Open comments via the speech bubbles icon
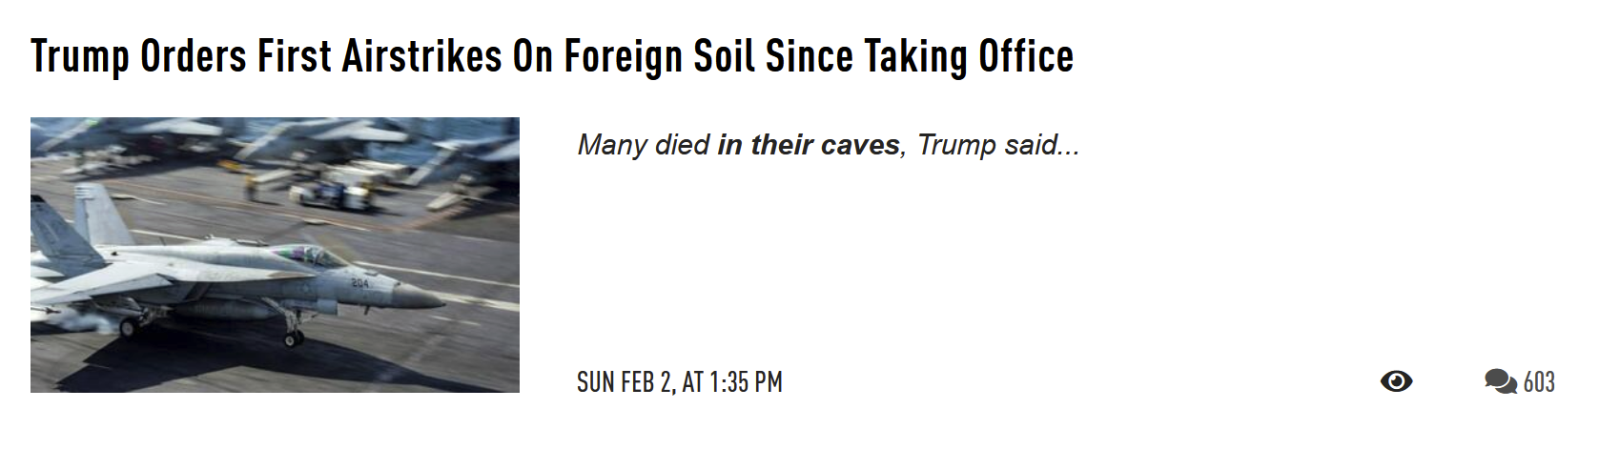The height and width of the screenshot is (450, 1620). click(1501, 381)
